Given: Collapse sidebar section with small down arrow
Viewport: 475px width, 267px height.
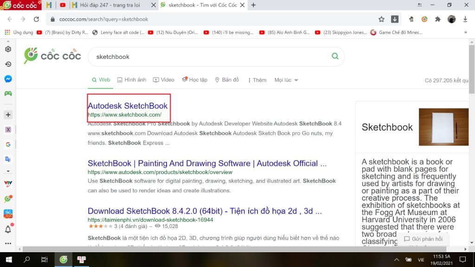Looking at the screenshot, I should 8,172.
